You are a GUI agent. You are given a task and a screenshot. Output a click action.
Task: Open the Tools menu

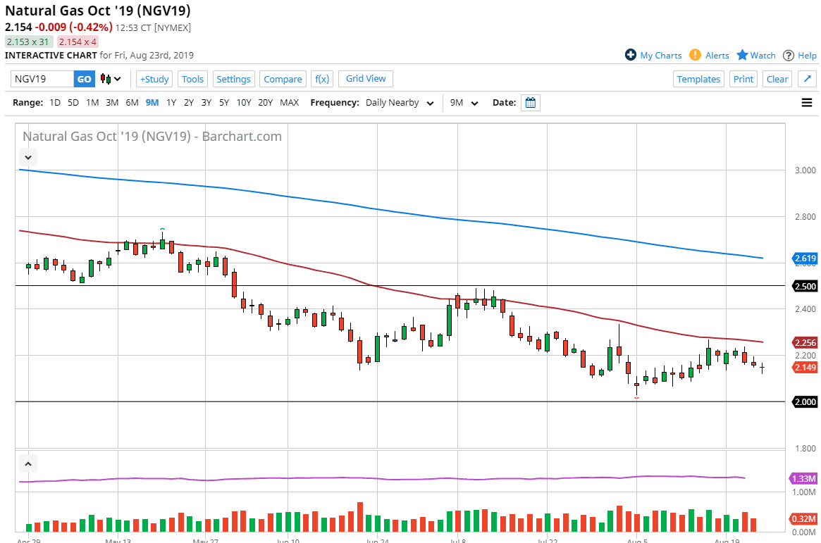click(x=192, y=79)
